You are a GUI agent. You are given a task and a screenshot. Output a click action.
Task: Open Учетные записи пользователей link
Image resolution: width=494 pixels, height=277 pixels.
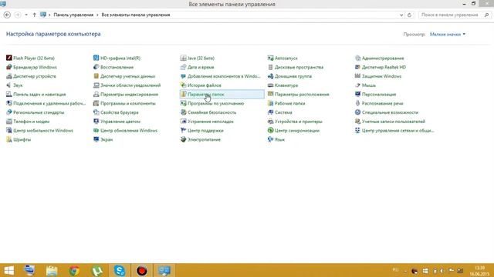point(394,122)
